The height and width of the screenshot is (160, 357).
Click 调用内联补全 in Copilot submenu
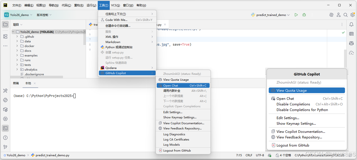tap(183, 91)
